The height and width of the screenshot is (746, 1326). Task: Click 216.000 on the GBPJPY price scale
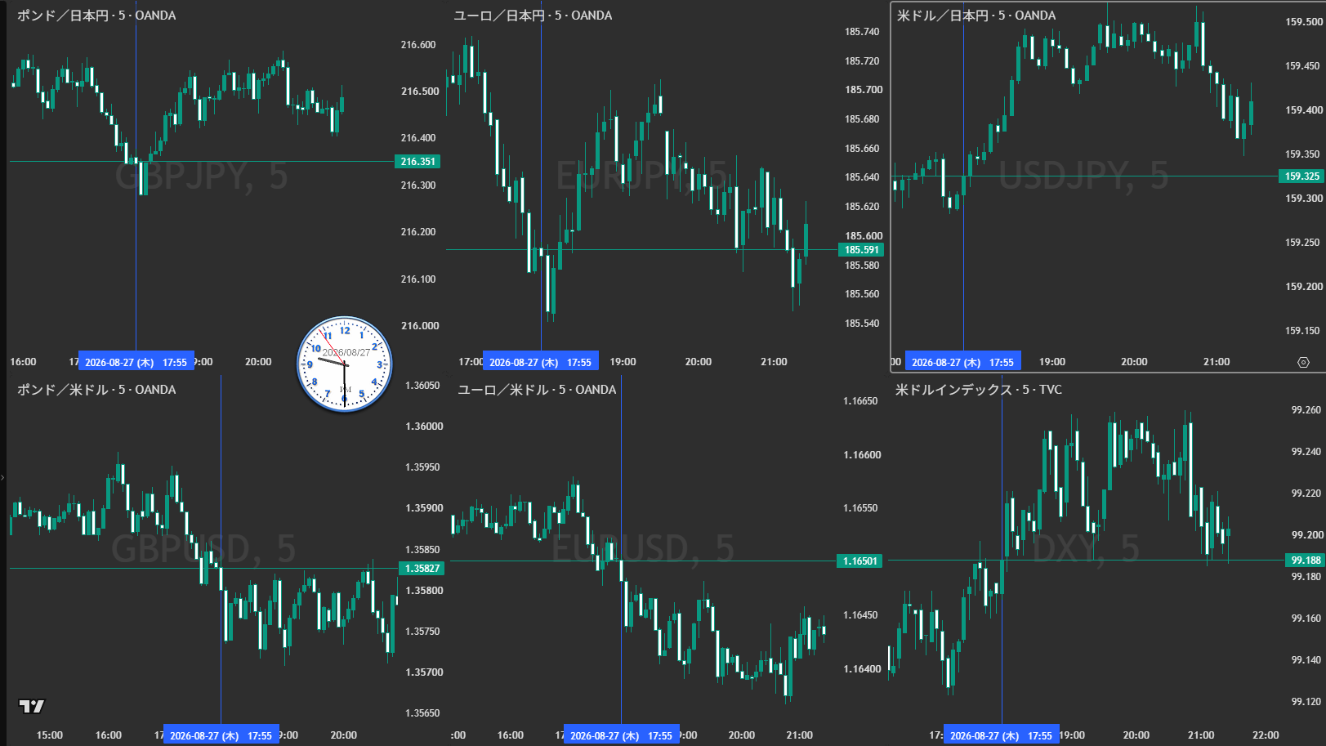click(x=418, y=326)
